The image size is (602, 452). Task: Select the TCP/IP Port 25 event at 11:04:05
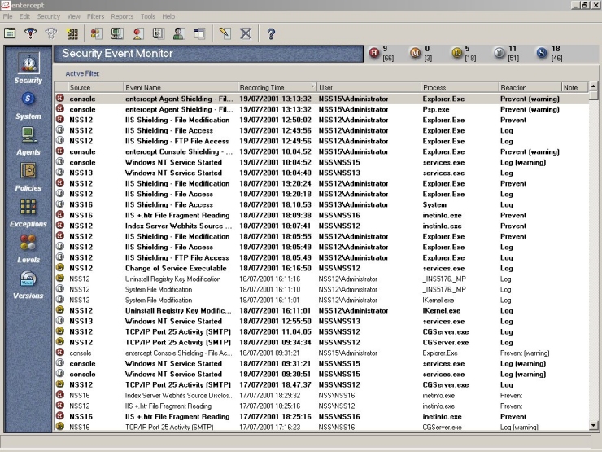pyautogui.click(x=321, y=331)
